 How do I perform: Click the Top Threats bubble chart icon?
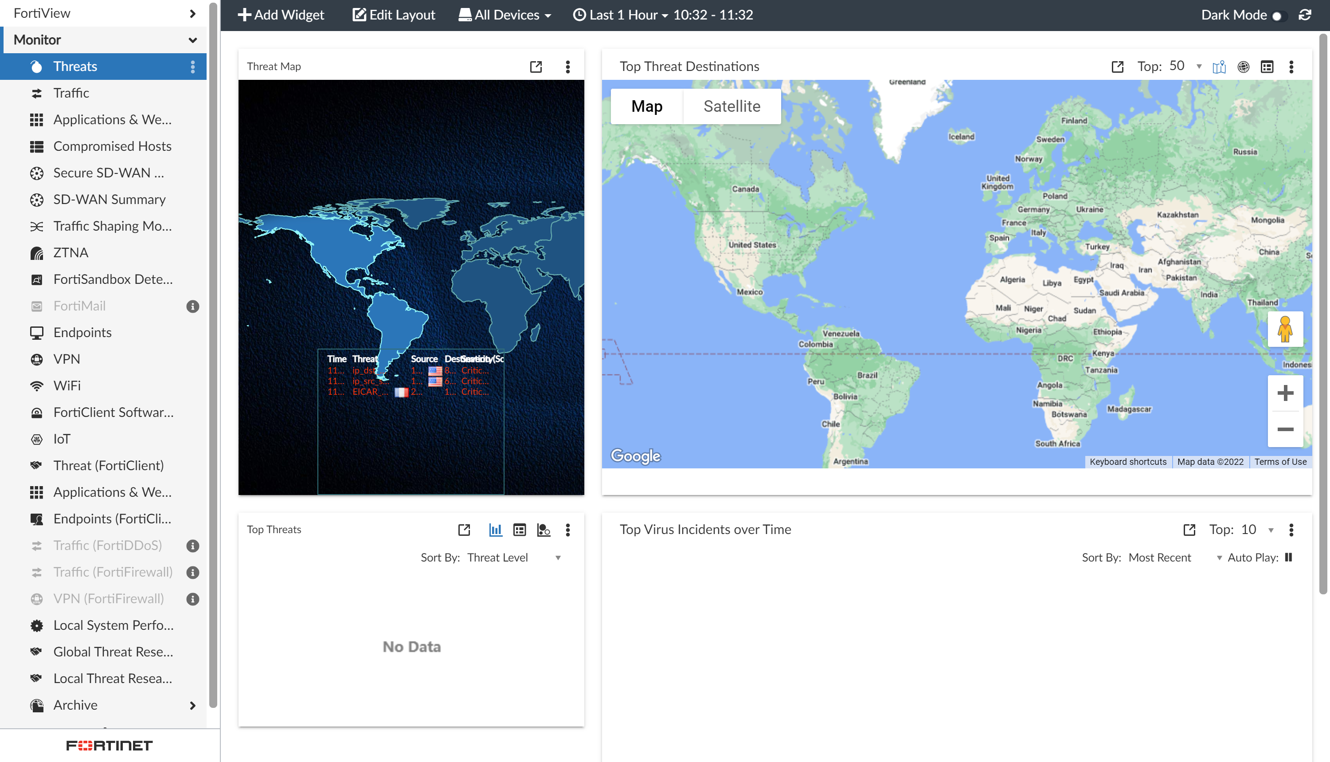point(544,530)
